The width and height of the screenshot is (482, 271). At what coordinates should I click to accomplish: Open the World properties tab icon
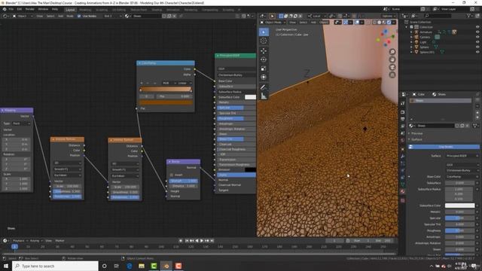click(403, 141)
